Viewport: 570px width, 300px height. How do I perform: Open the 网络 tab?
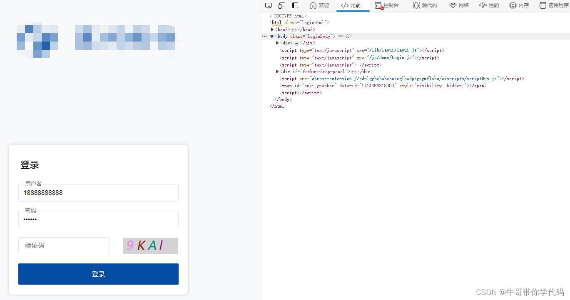click(x=459, y=5)
